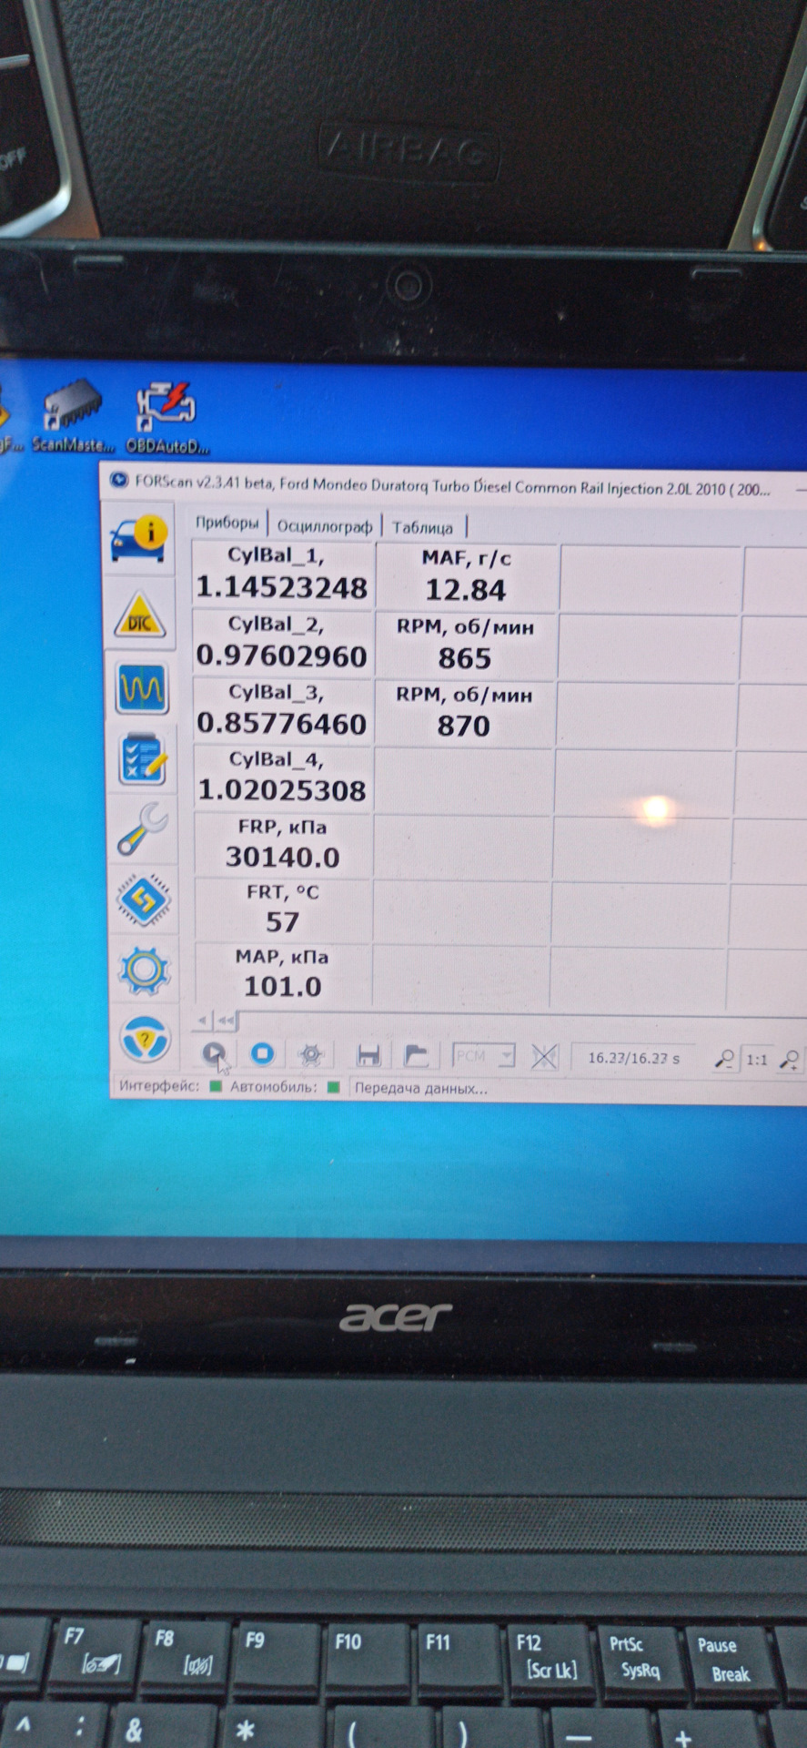Open the help steering wheel section
Screen dimensions: 807x1748
point(146,1040)
